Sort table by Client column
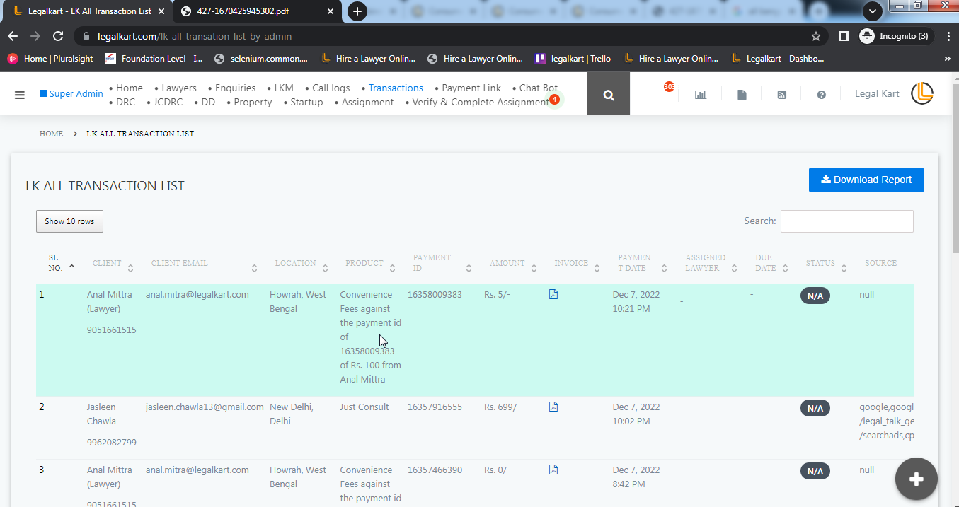 (108, 263)
